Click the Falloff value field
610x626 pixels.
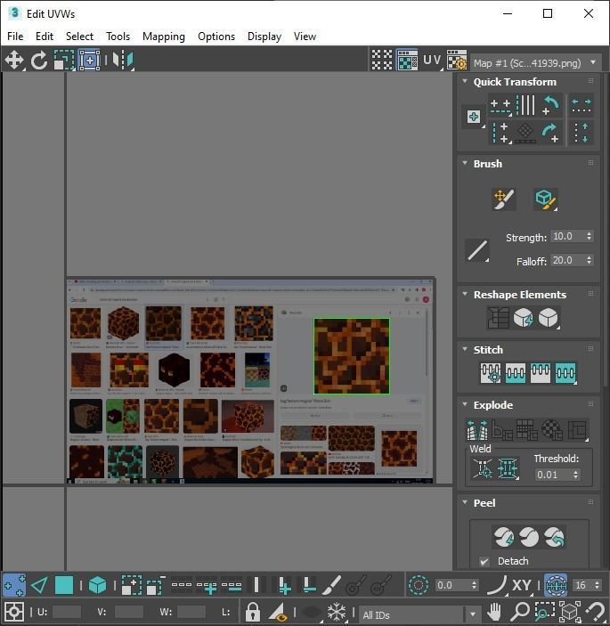[567, 260]
